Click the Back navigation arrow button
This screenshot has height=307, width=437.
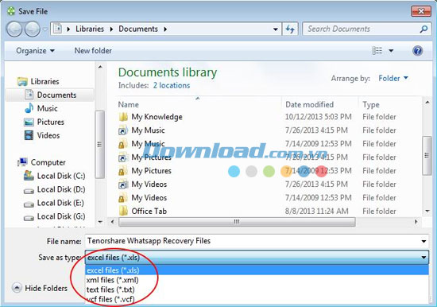(x=14, y=29)
